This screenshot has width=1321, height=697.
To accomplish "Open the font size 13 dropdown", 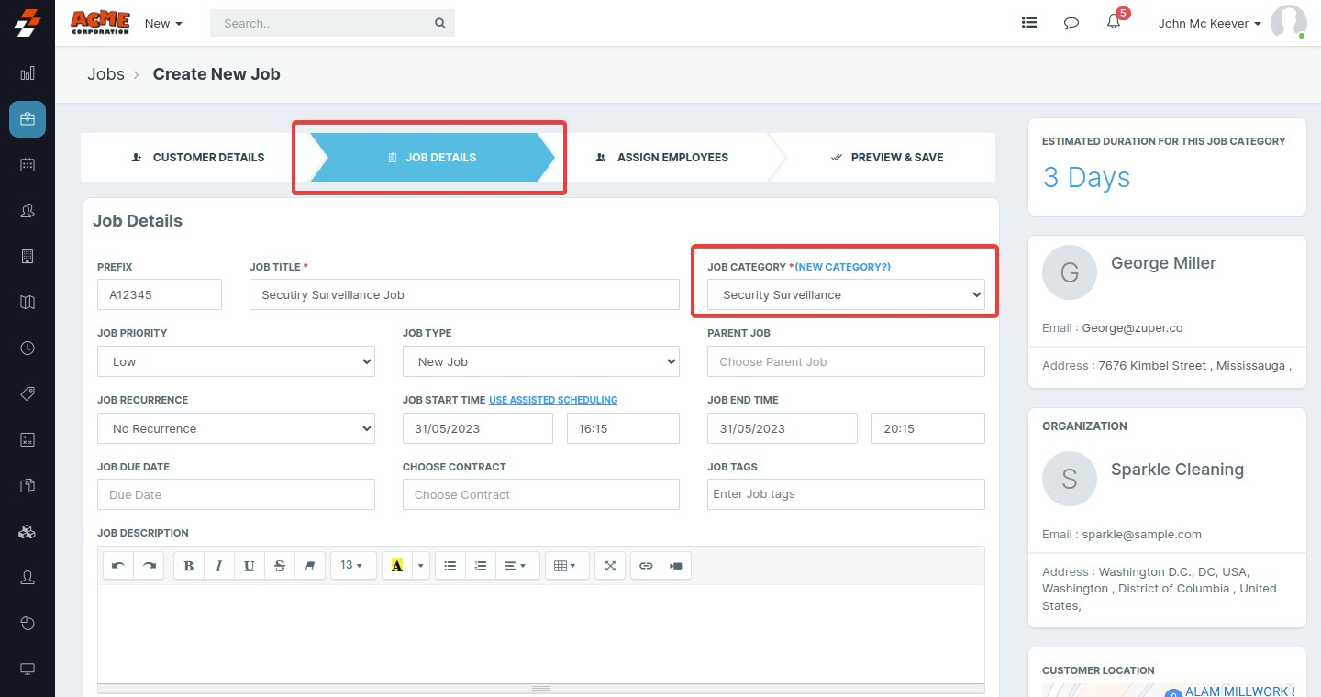I will tap(352, 566).
